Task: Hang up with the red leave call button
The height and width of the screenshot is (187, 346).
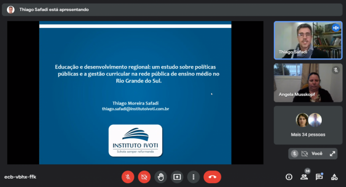Action: point(212,177)
